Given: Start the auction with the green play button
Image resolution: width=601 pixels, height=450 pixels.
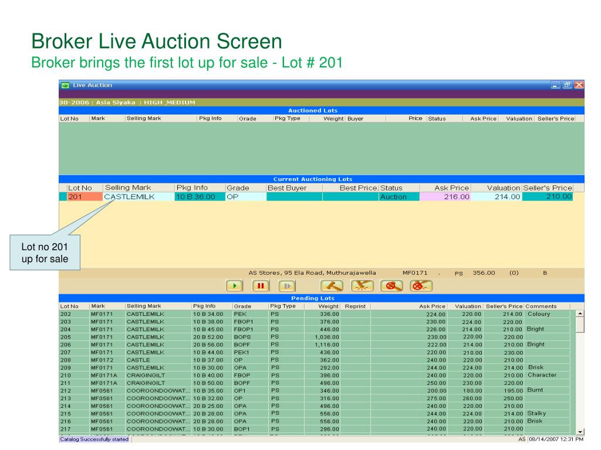Looking at the screenshot, I should pyautogui.click(x=234, y=286).
